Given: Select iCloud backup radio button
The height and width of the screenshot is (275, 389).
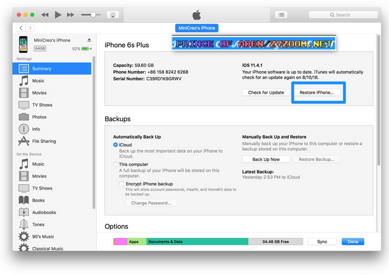Looking at the screenshot, I should click(115, 144).
